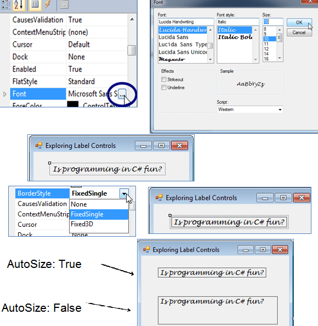Click the second form's window icon
Viewport: 318px width, 326px height.
[x=159, y=197]
